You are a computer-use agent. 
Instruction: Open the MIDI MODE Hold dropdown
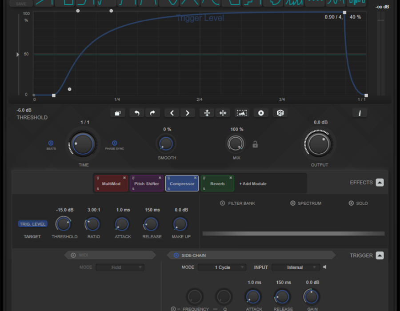pos(120,267)
